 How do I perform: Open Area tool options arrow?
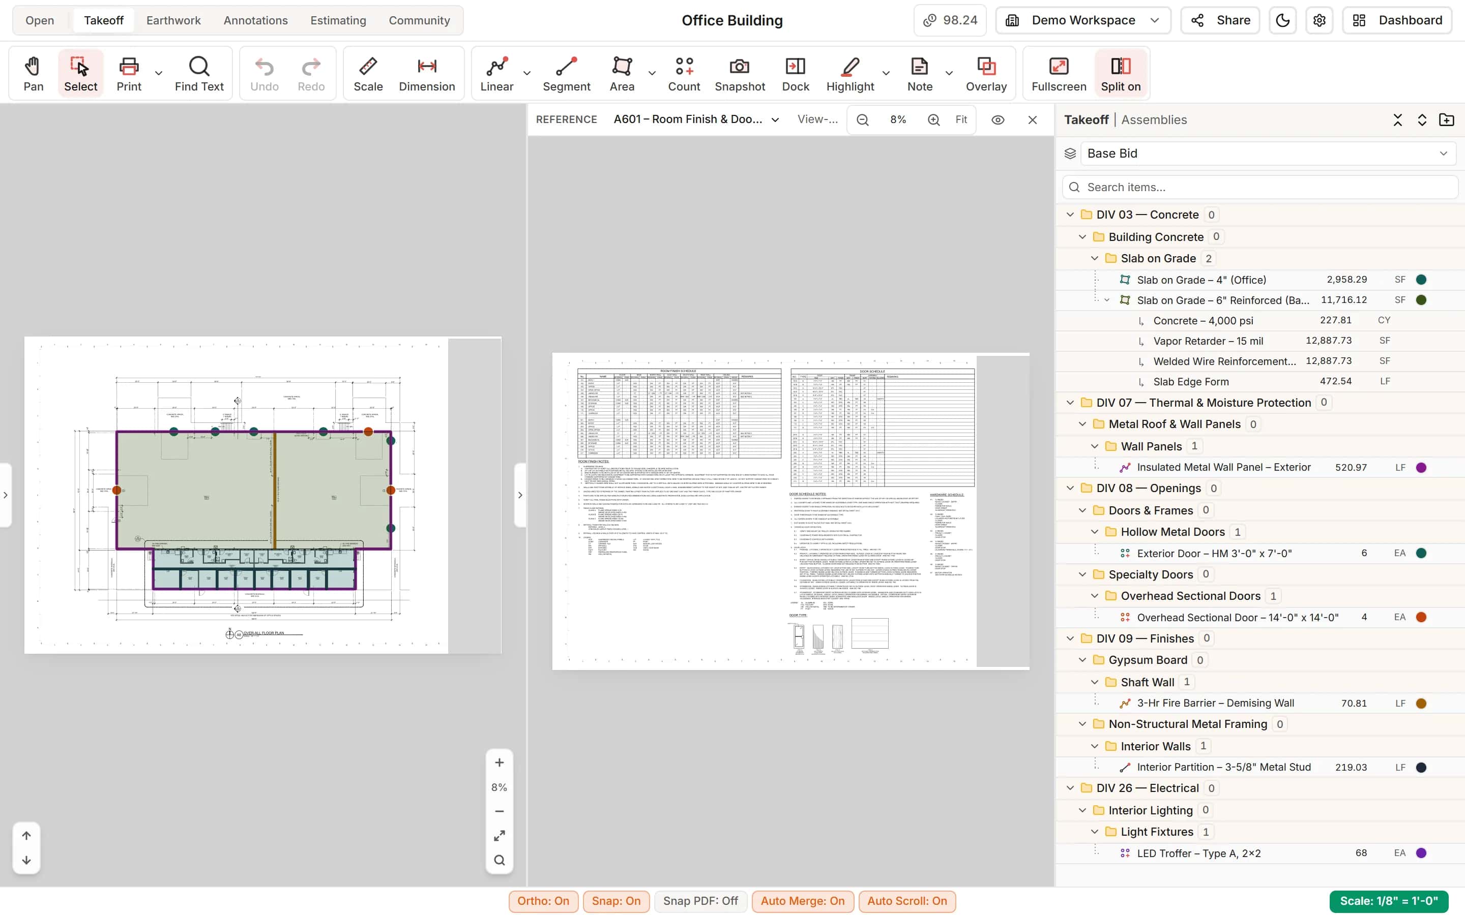[x=652, y=73]
